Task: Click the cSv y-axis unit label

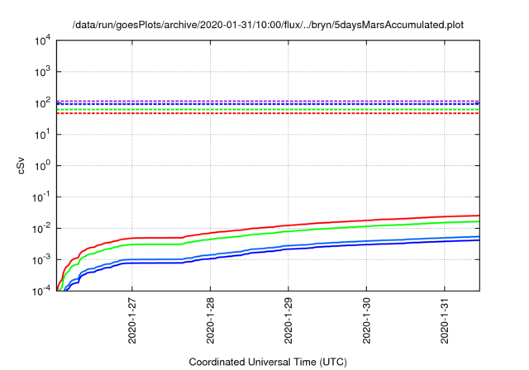Action: coord(21,166)
